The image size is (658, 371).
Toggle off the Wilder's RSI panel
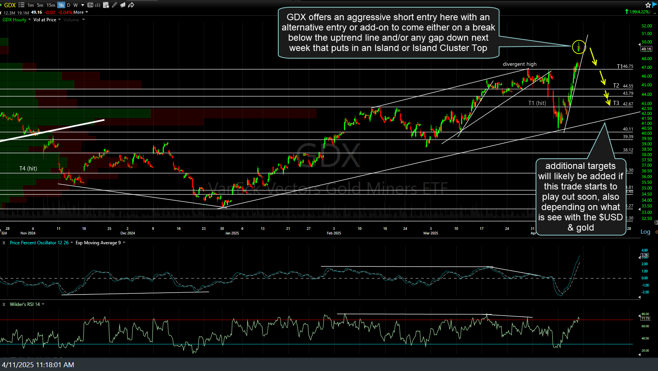[x=3, y=304]
